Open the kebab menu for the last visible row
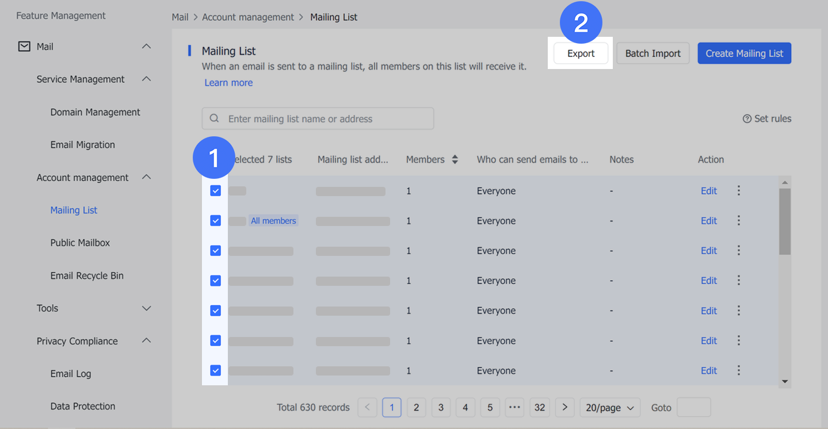Viewport: 828px width, 429px height. click(738, 370)
